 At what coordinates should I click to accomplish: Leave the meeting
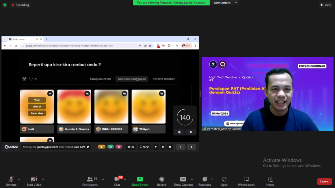tap(324, 181)
